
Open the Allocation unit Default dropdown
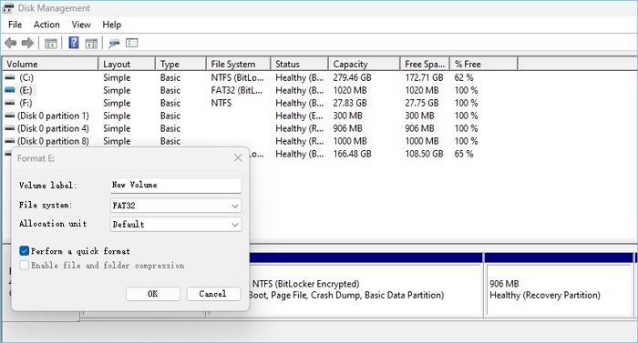176,225
